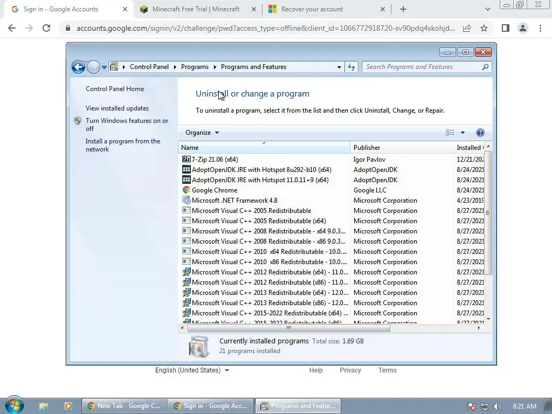Image resolution: width=552 pixels, height=414 pixels.
Task: Open a new browser tab
Action: (x=403, y=9)
